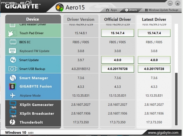Select official Smart USB Backup 4.0.20170728
The width and height of the screenshot is (183, 136).
pyautogui.click(x=117, y=69)
